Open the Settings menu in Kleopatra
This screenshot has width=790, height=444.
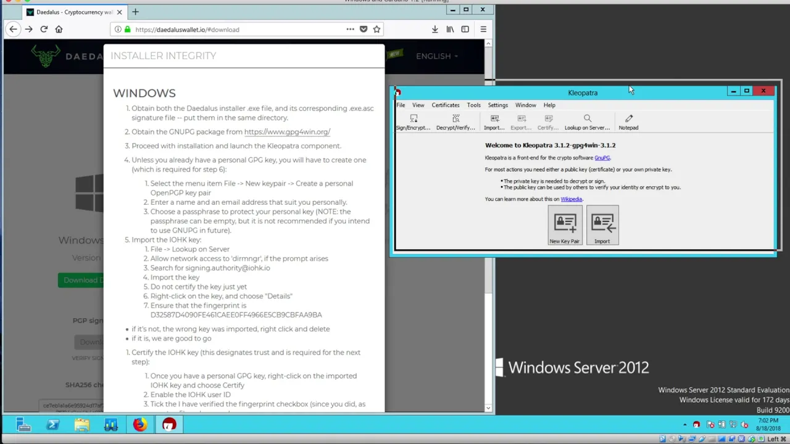tap(497, 105)
